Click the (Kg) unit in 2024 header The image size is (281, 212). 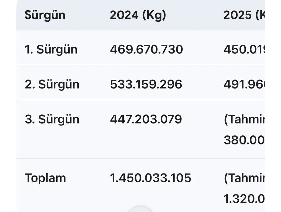(154, 15)
